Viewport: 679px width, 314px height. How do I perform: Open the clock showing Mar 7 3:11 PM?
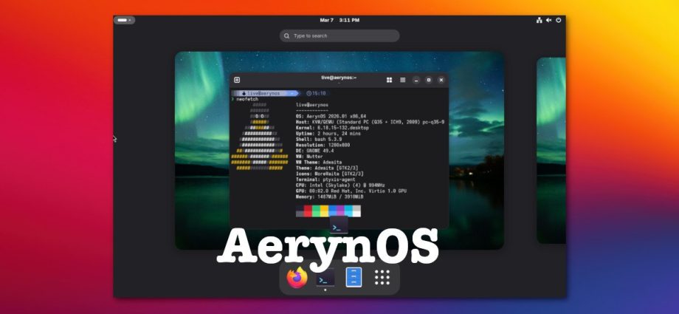[339, 20]
